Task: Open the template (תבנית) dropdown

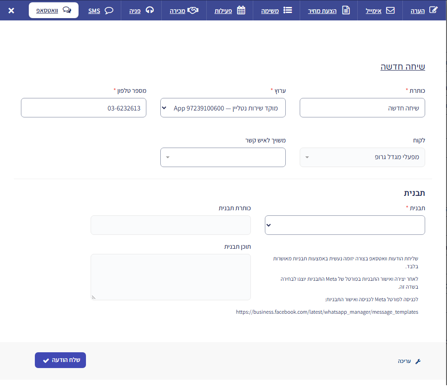Action: tap(345, 225)
